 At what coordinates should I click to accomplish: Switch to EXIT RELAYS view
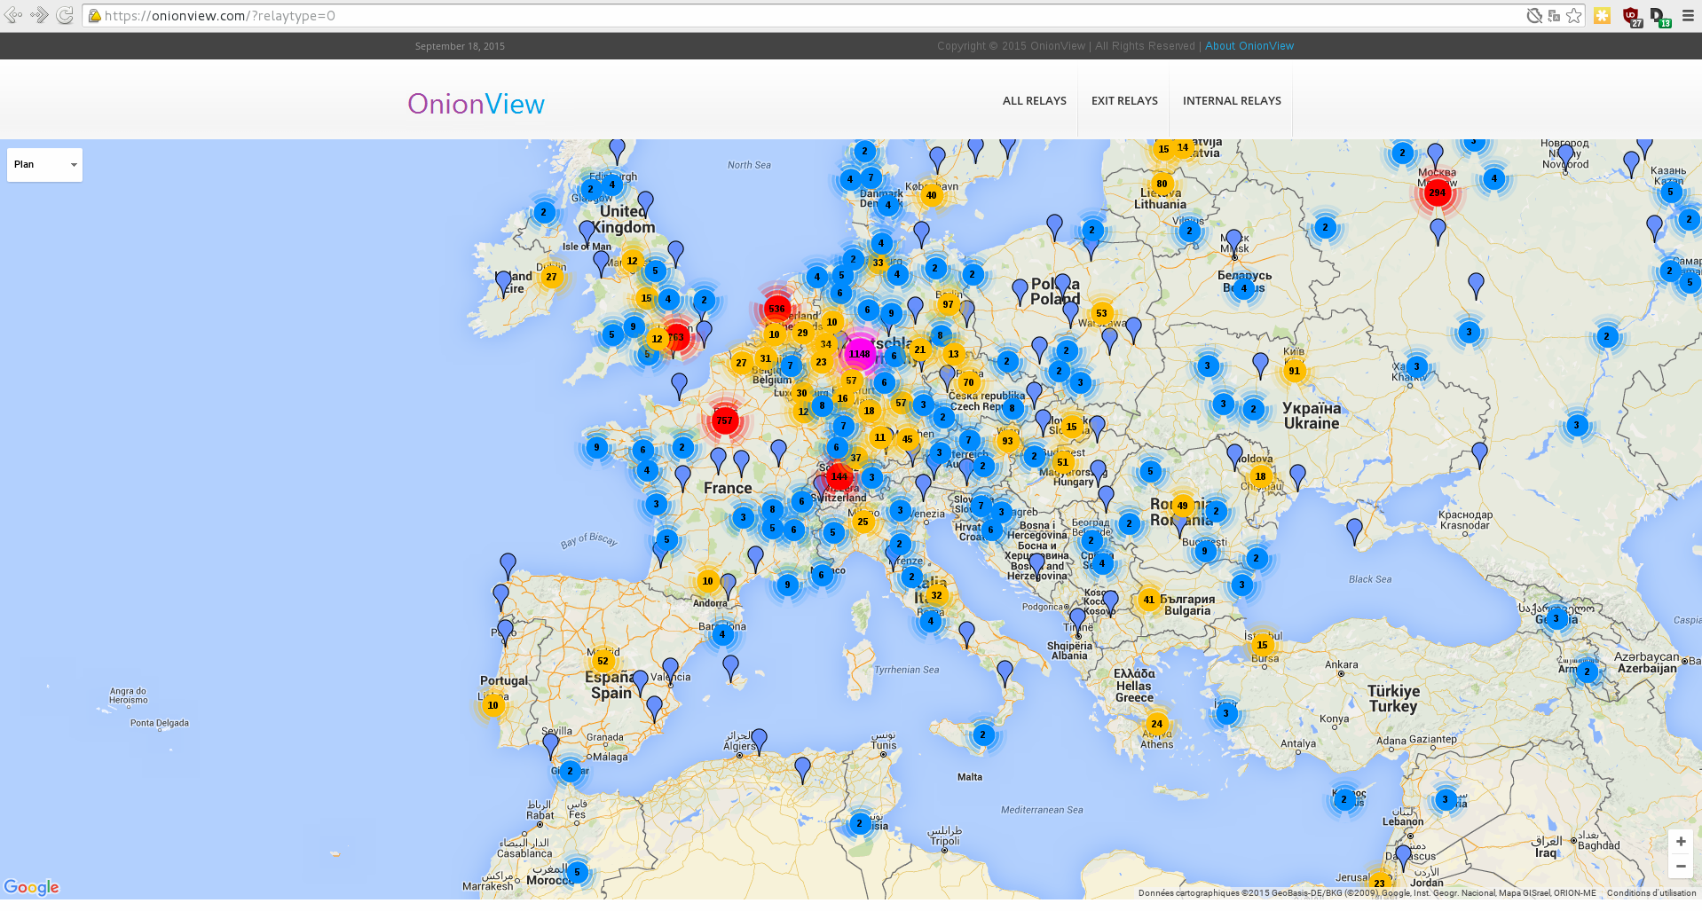pyautogui.click(x=1124, y=100)
